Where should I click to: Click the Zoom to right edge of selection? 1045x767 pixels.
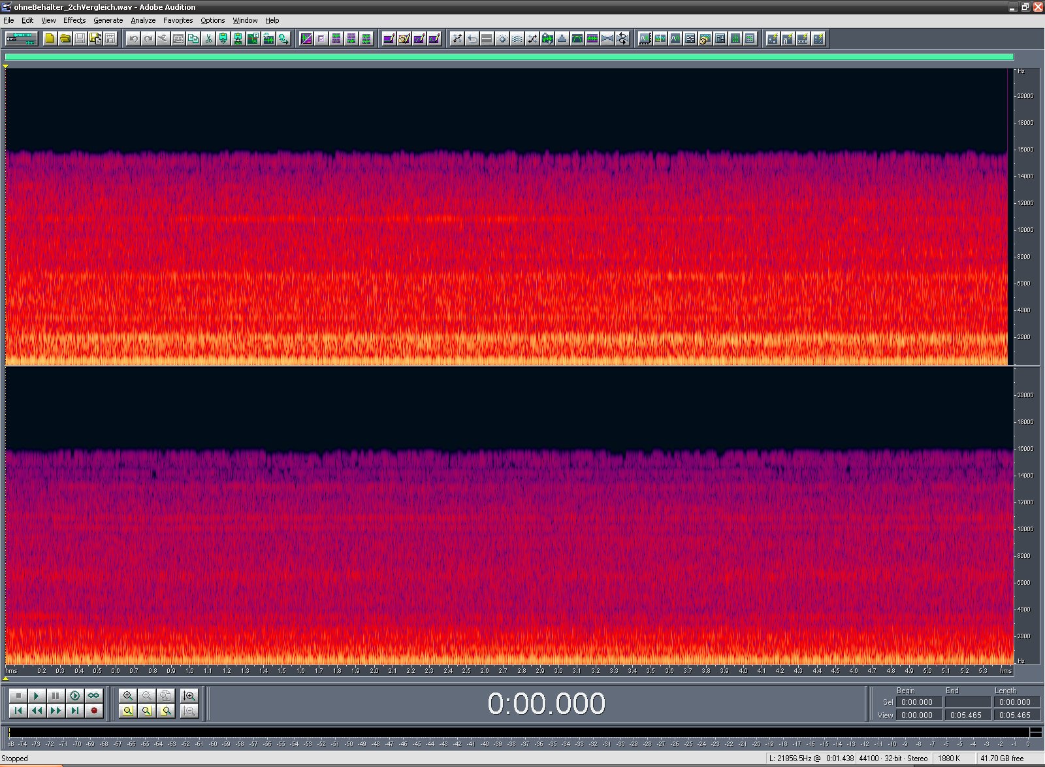click(165, 710)
